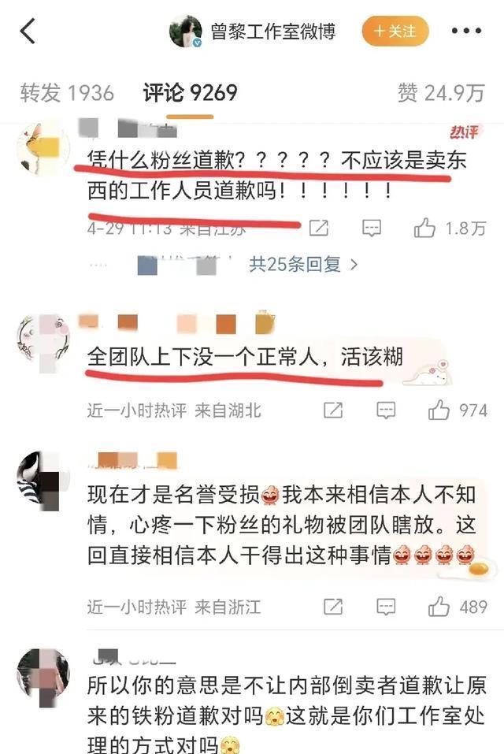Share the first comment about 粉丝道歉
This screenshot has height=754, width=504.
point(318,228)
